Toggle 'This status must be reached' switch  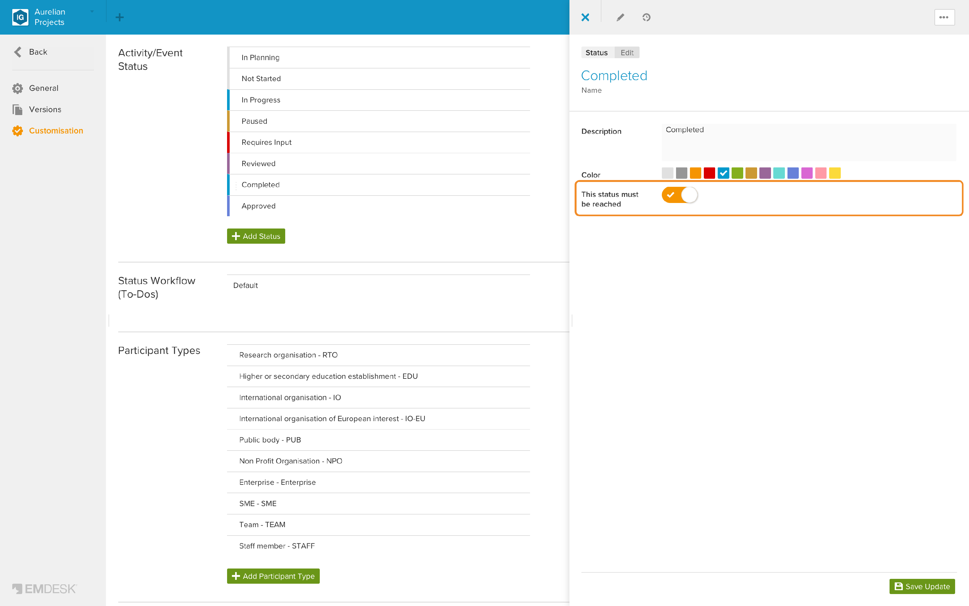(x=680, y=195)
